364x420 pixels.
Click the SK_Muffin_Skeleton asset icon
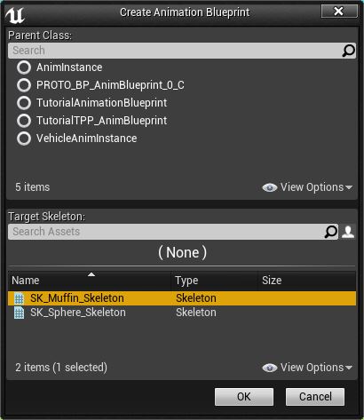click(x=19, y=298)
